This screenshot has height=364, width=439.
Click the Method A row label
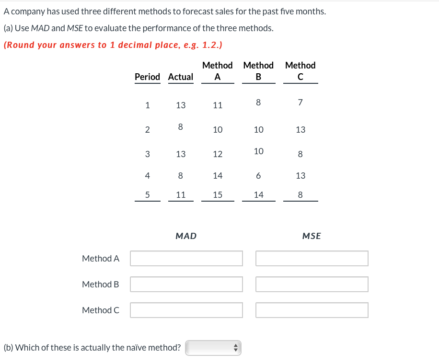point(101,258)
